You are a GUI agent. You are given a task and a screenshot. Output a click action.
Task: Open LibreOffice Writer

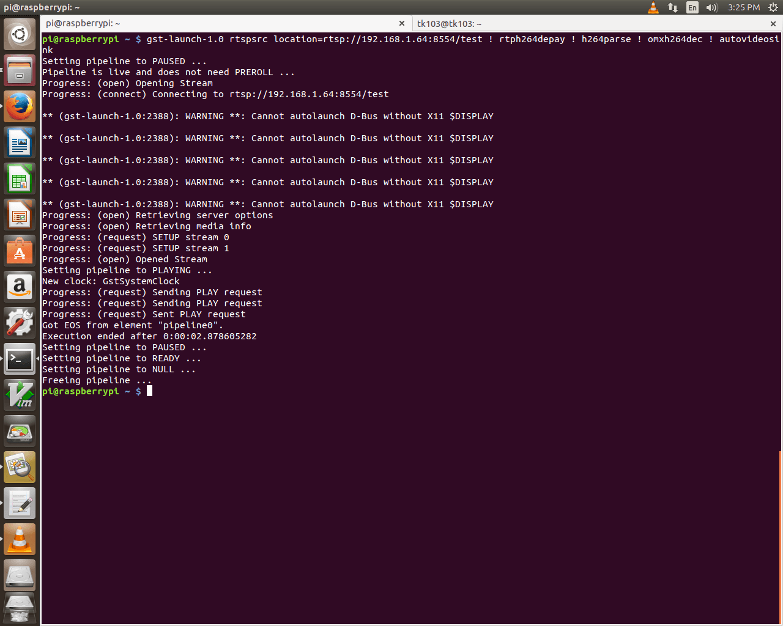pyautogui.click(x=20, y=142)
